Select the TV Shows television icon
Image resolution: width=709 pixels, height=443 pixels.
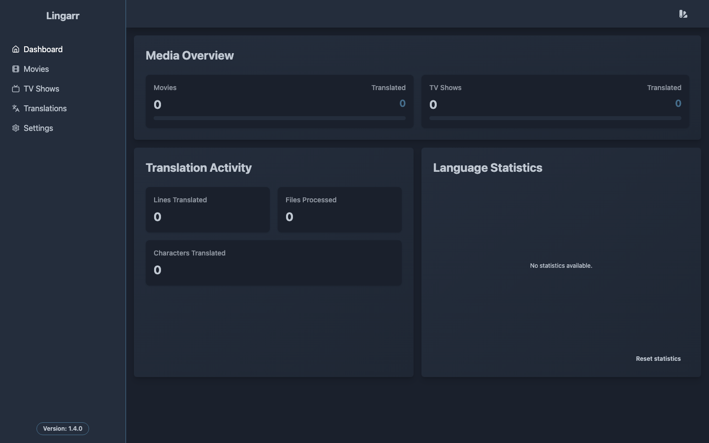pos(16,89)
